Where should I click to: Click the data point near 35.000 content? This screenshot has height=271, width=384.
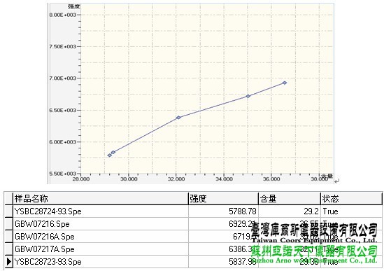point(248,96)
